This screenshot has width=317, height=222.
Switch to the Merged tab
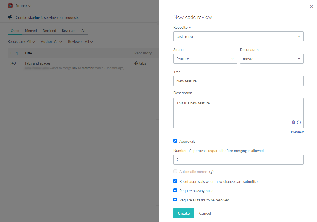(x=31, y=30)
